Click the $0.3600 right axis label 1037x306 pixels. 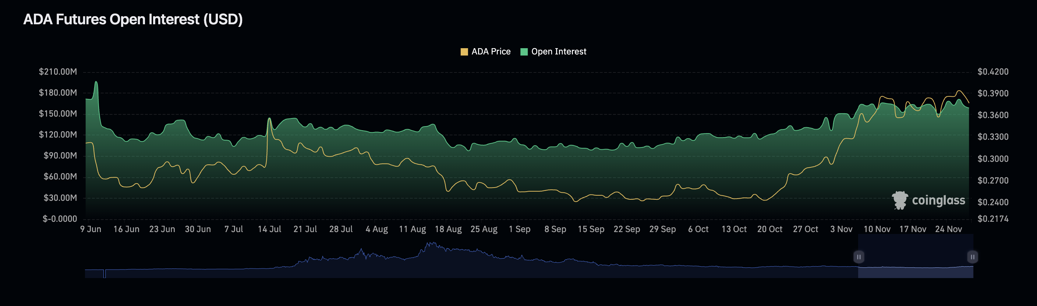tap(993, 115)
